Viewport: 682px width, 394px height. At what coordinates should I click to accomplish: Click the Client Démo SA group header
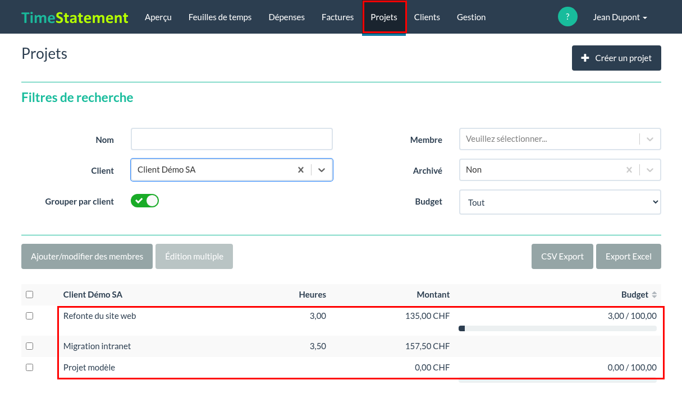93,294
